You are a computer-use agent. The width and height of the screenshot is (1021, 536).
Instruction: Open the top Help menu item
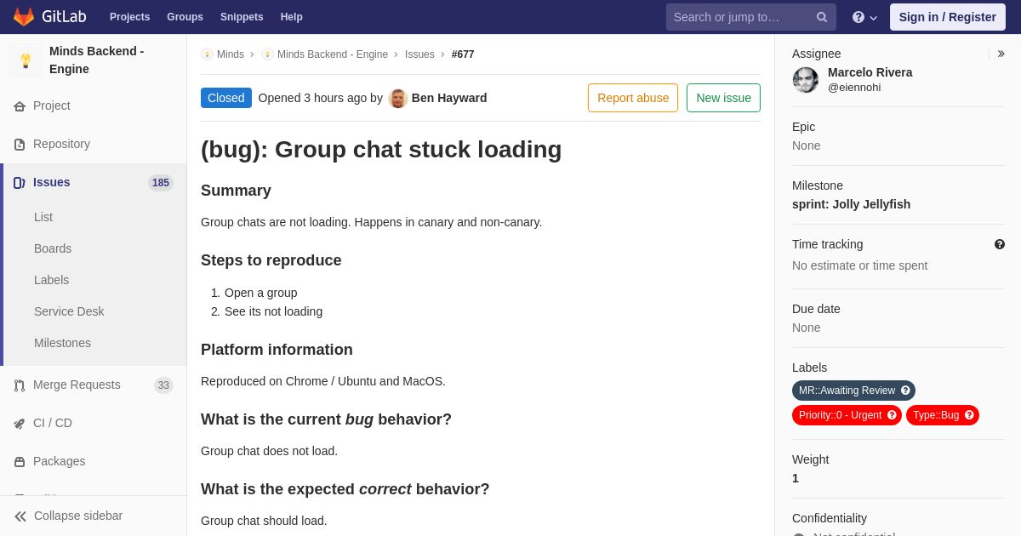(292, 17)
